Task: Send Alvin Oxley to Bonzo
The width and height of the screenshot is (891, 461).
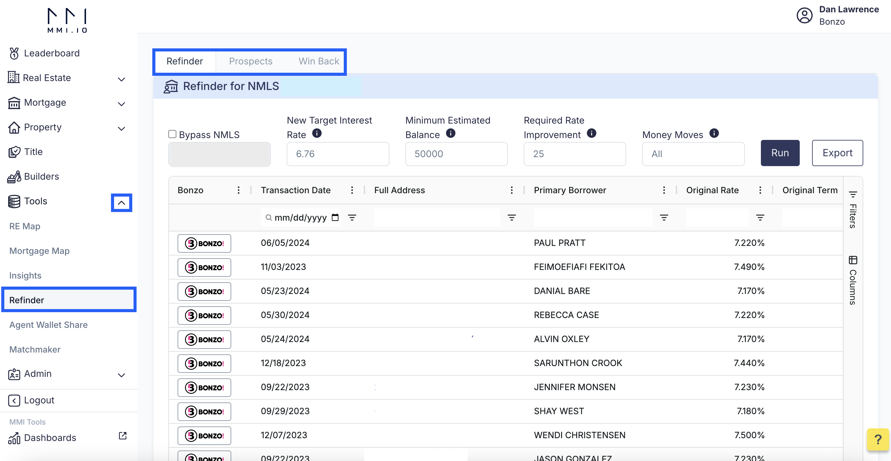Action: pyautogui.click(x=204, y=340)
